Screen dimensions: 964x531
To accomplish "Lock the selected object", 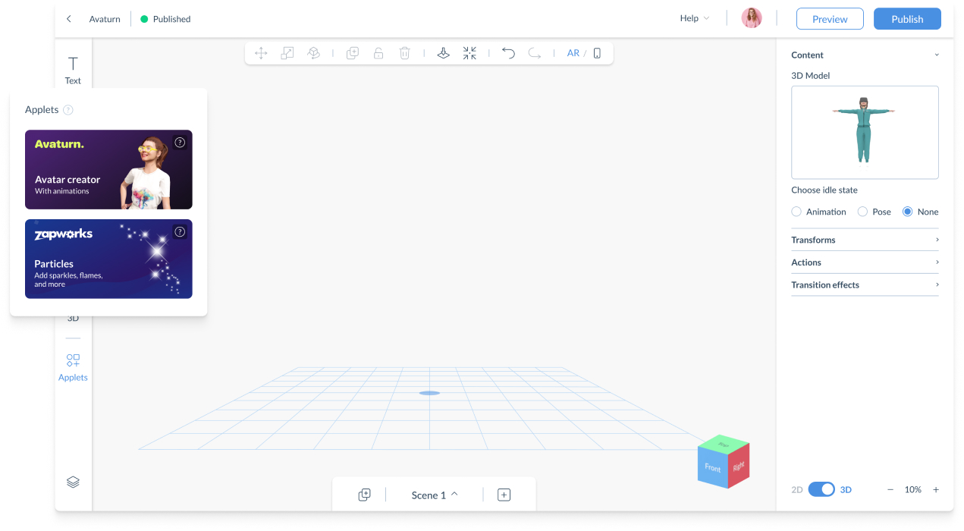I will tap(378, 52).
